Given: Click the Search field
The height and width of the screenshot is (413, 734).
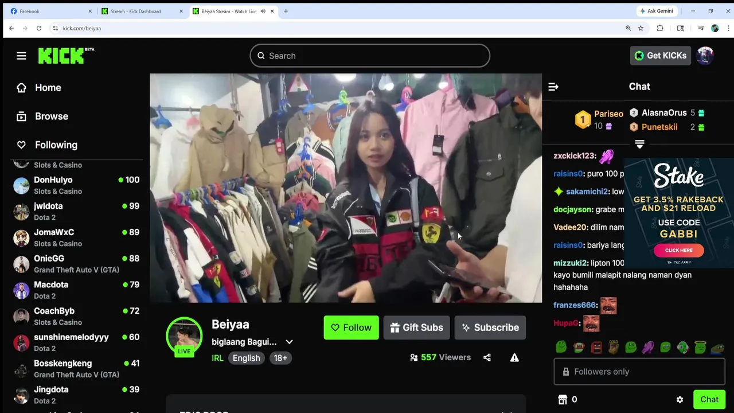Looking at the screenshot, I should (370, 56).
